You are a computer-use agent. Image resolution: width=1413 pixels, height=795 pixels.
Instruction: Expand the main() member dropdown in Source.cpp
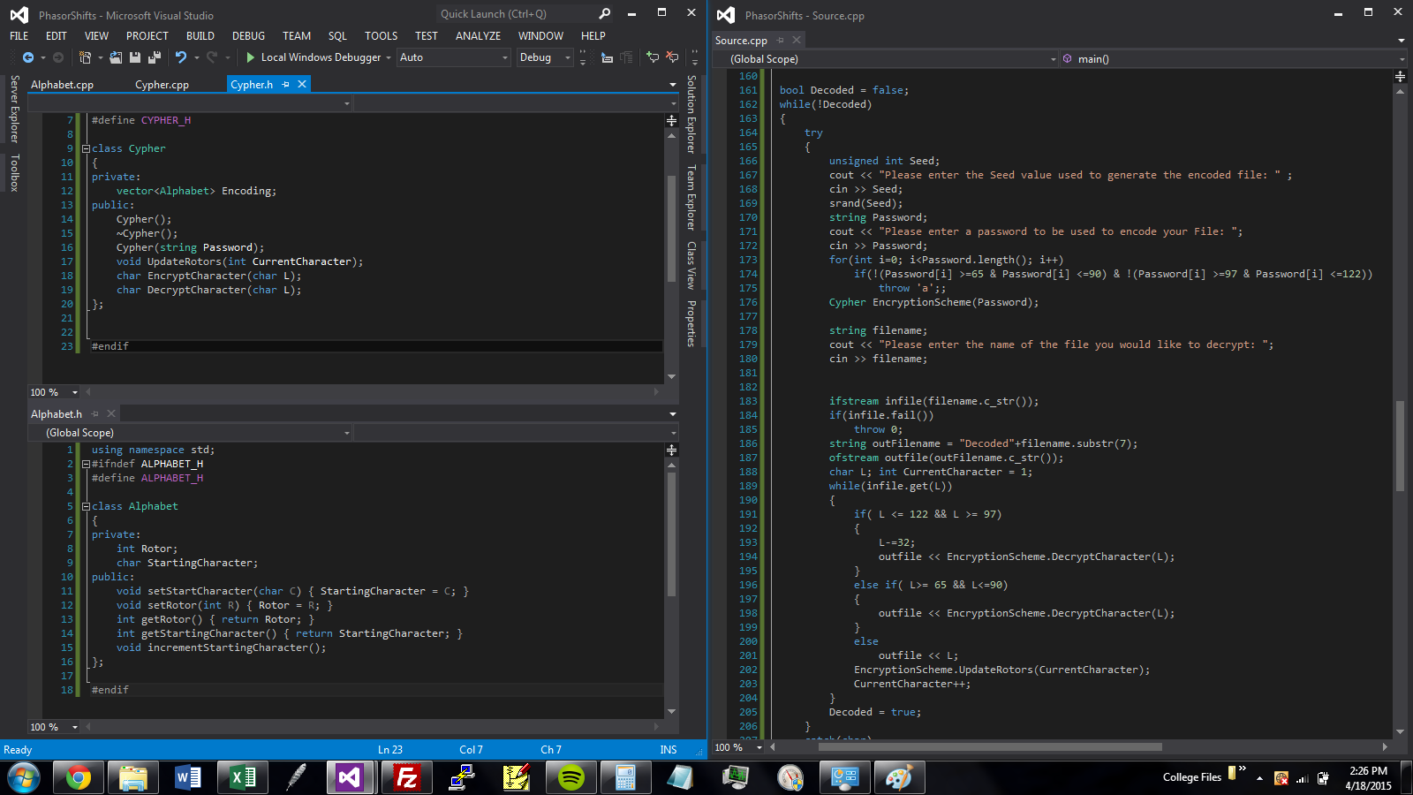(x=1402, y=59)
